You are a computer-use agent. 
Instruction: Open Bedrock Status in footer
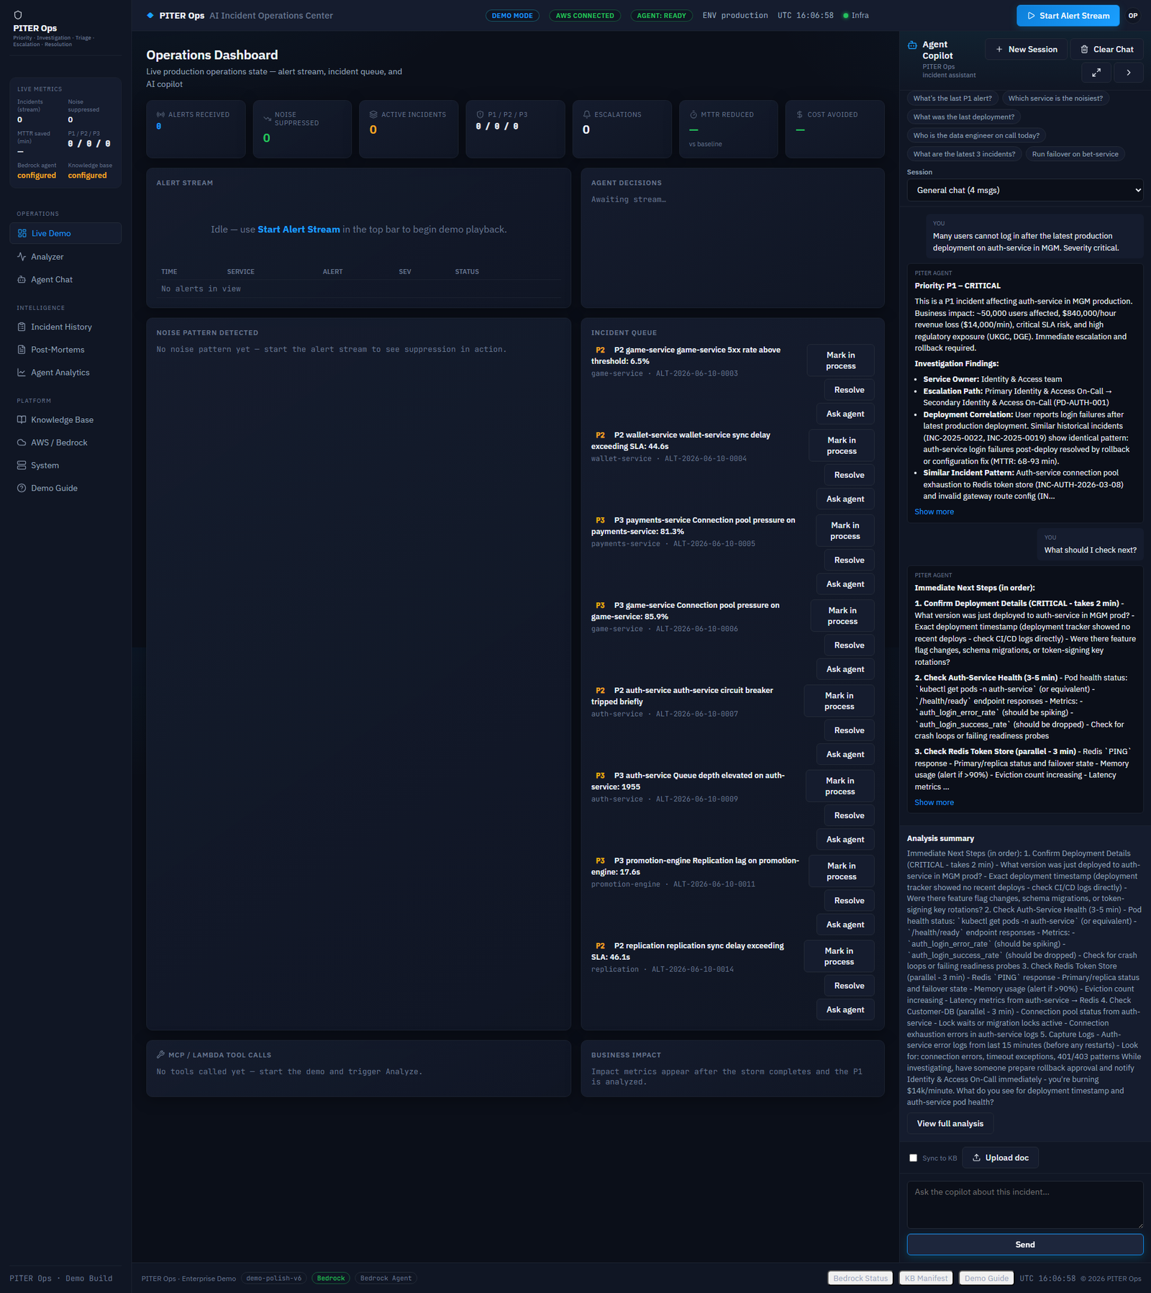860,1278
